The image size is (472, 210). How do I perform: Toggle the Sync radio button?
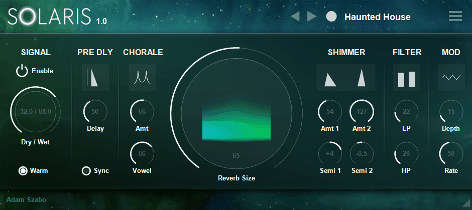click(x=86, y=171)
